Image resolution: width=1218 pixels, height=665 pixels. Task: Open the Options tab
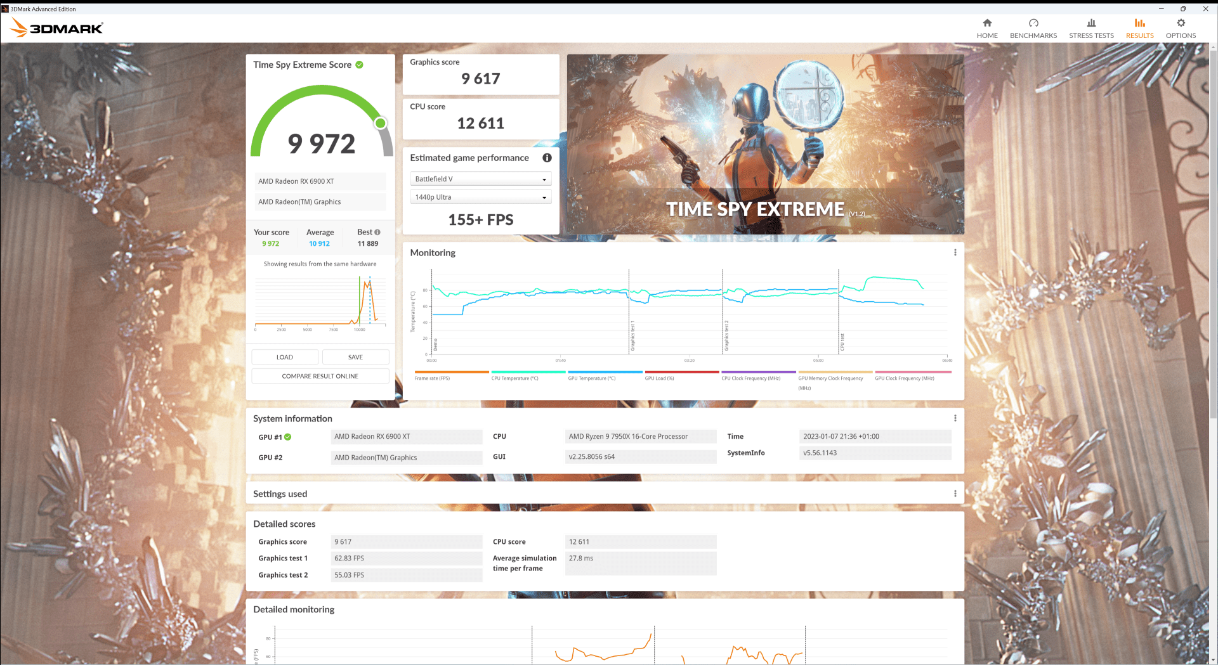click(1181, 29)
